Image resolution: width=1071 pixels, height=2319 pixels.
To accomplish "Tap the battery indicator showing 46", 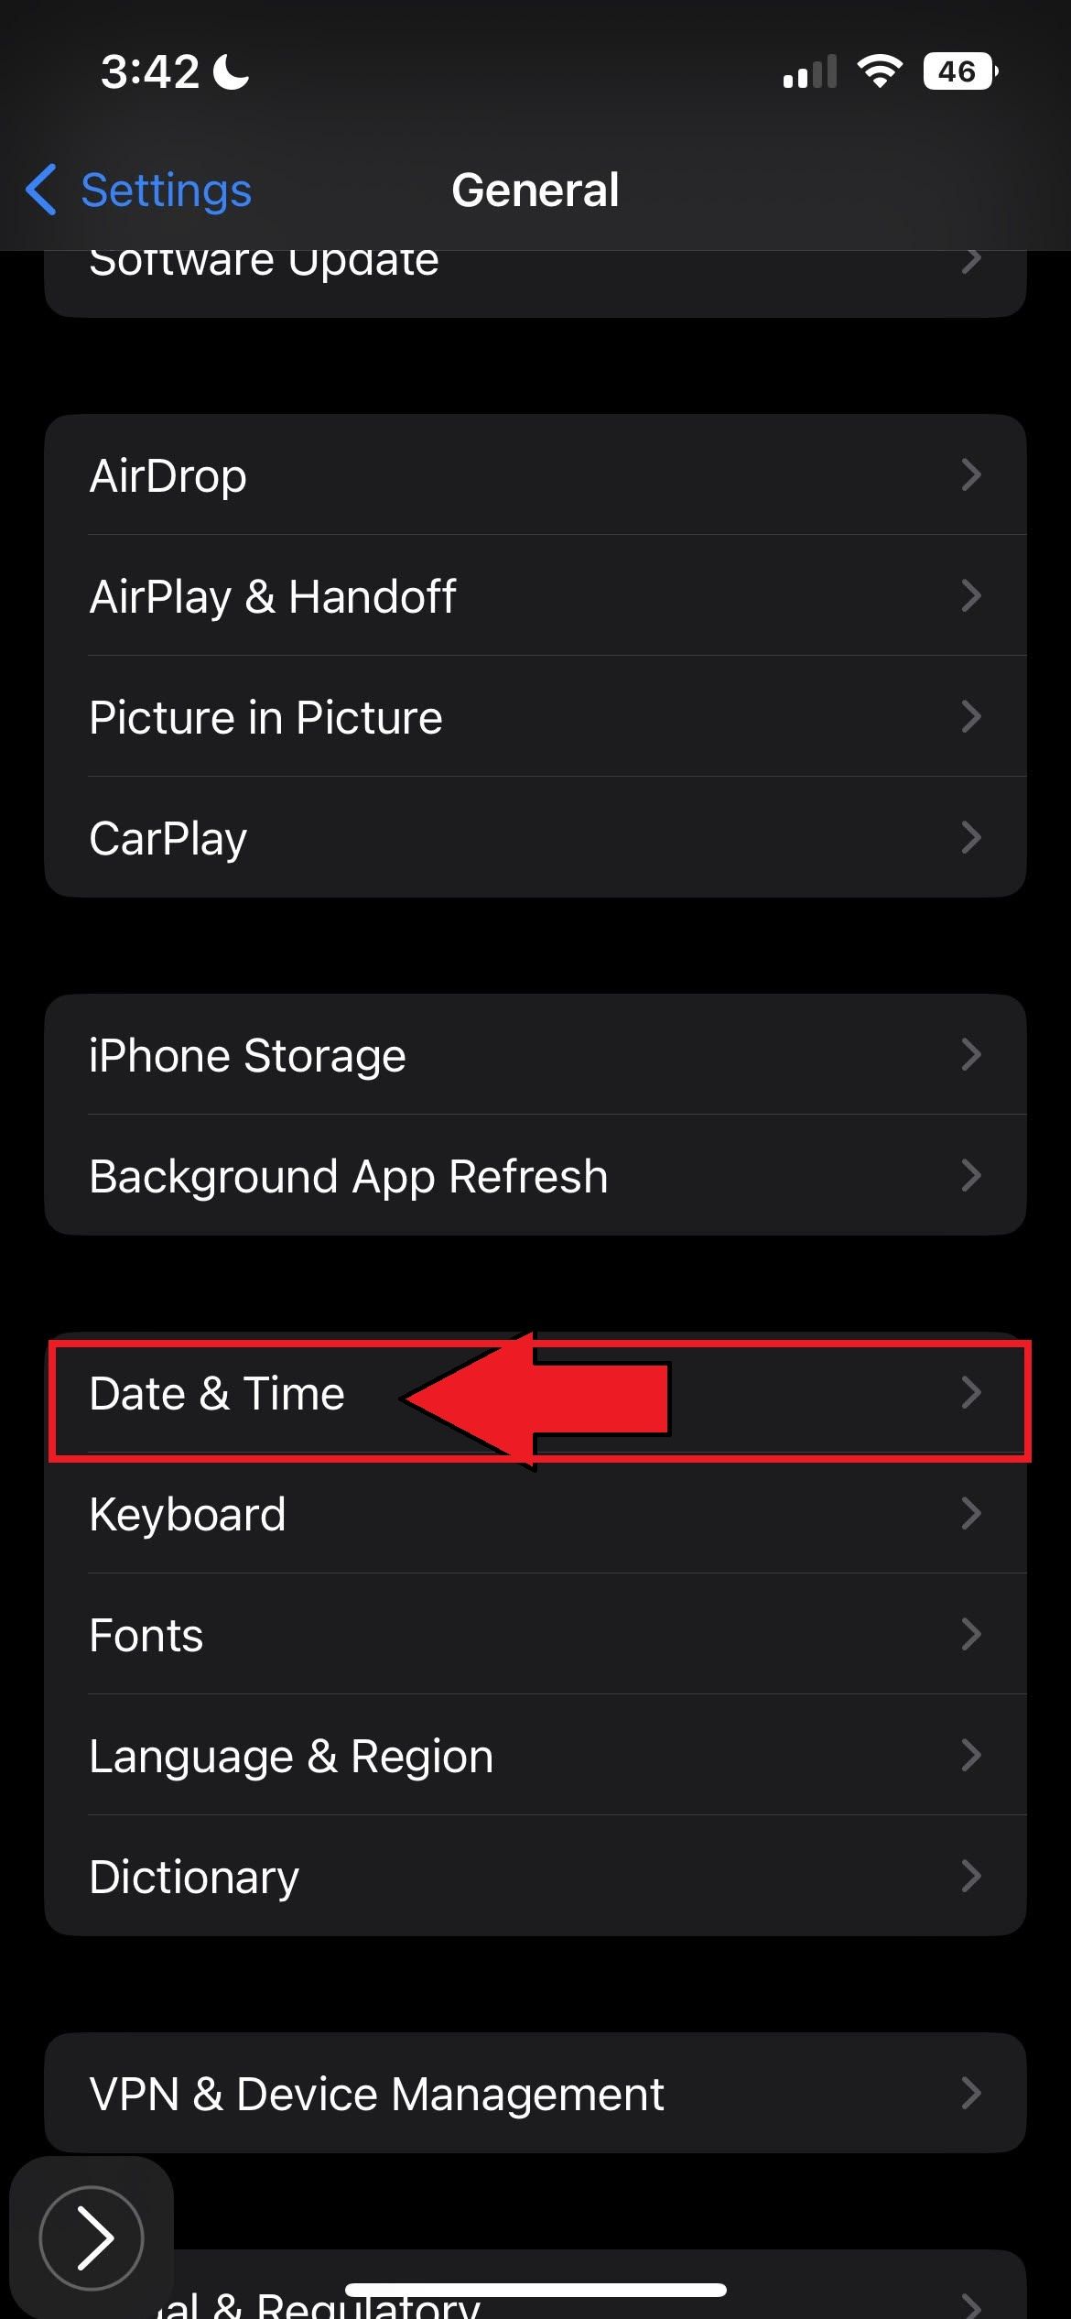I will (957, 70).
